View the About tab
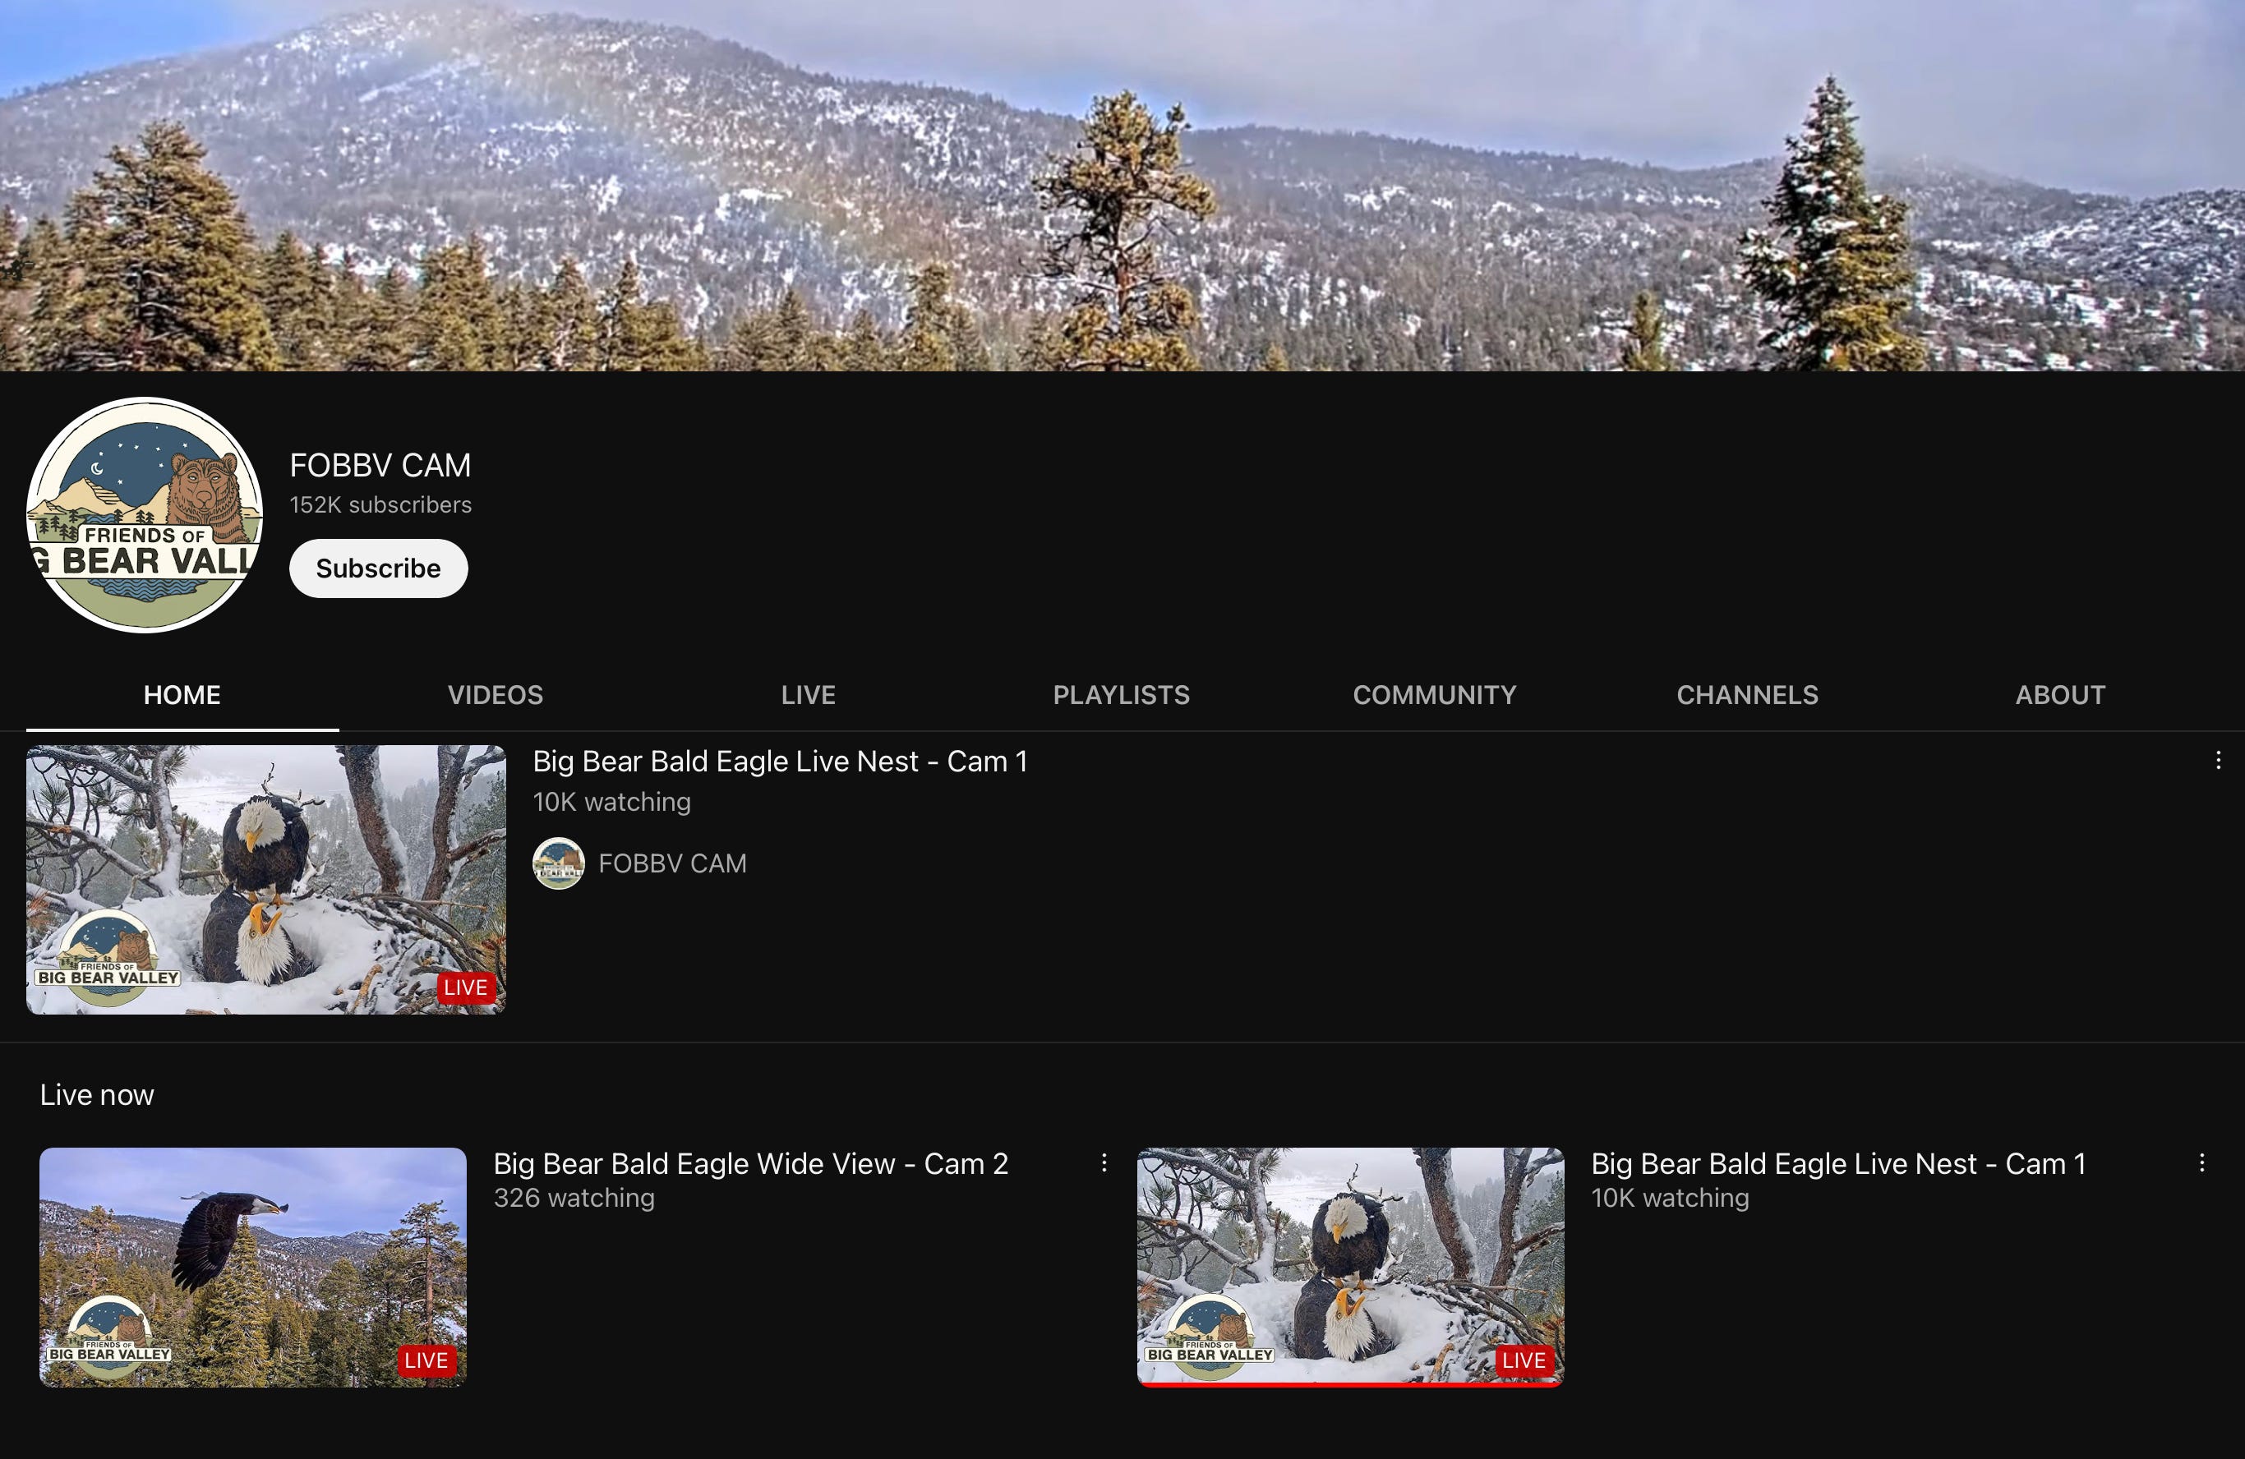The height and width of the screenshot is (1459, 2245). 2060,695
